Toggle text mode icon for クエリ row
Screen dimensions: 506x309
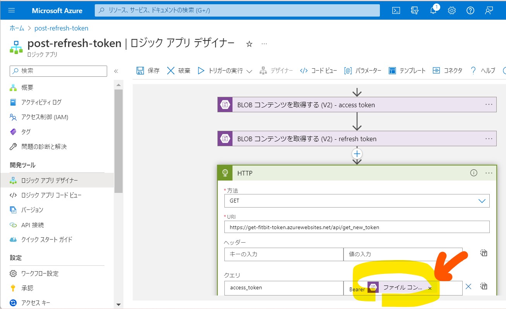(x=484, y=286)
